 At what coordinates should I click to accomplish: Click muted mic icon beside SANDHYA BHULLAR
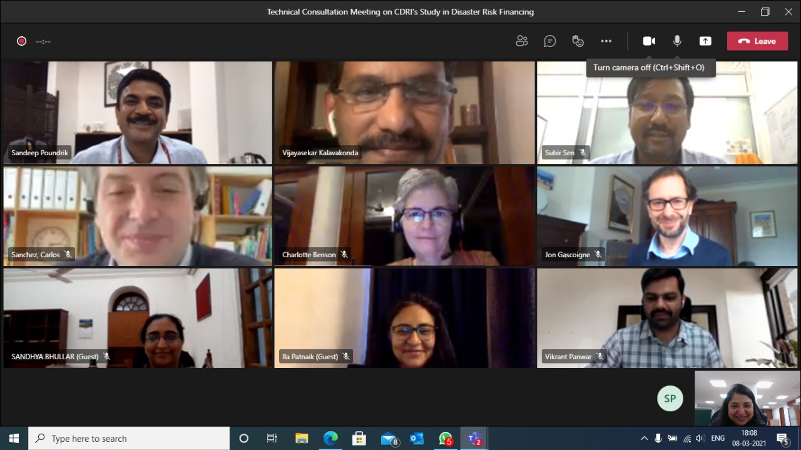[x=106, y=357]
